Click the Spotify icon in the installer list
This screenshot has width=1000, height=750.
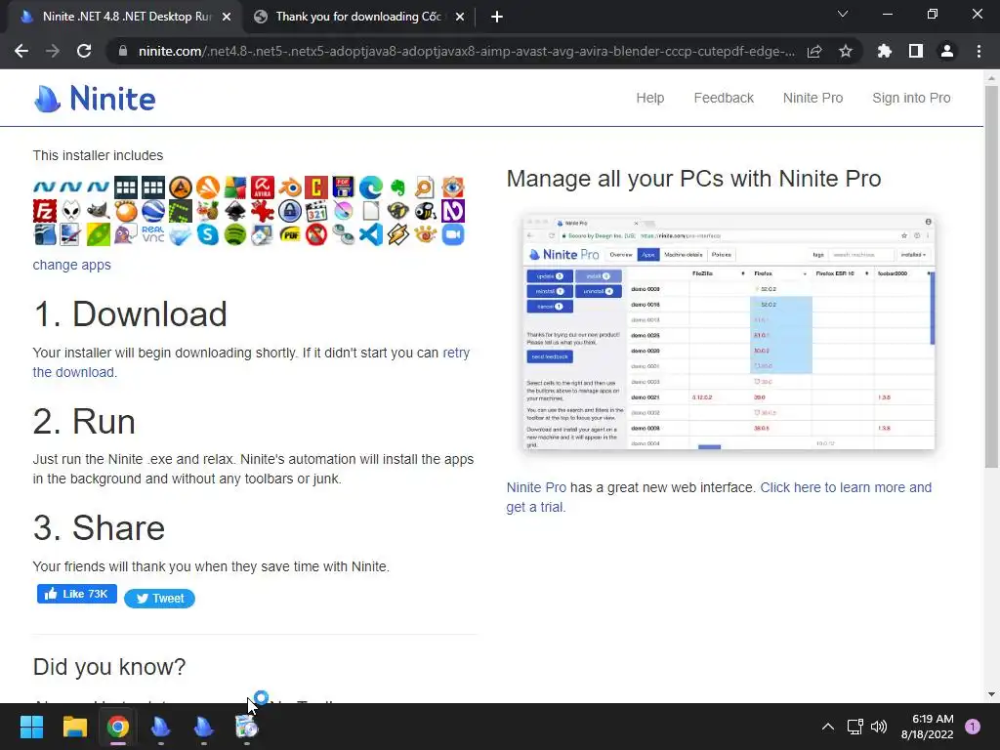tap(235, 234)
